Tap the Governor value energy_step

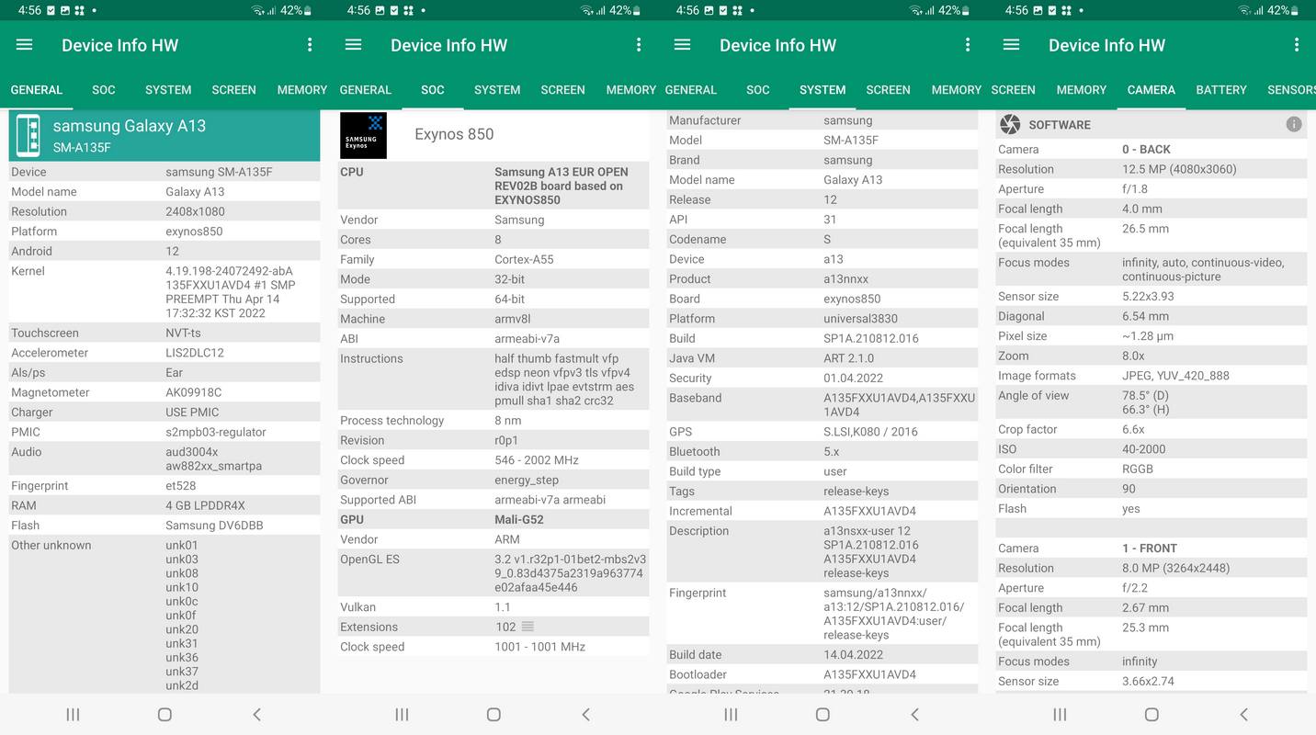(x=527, y=480)
